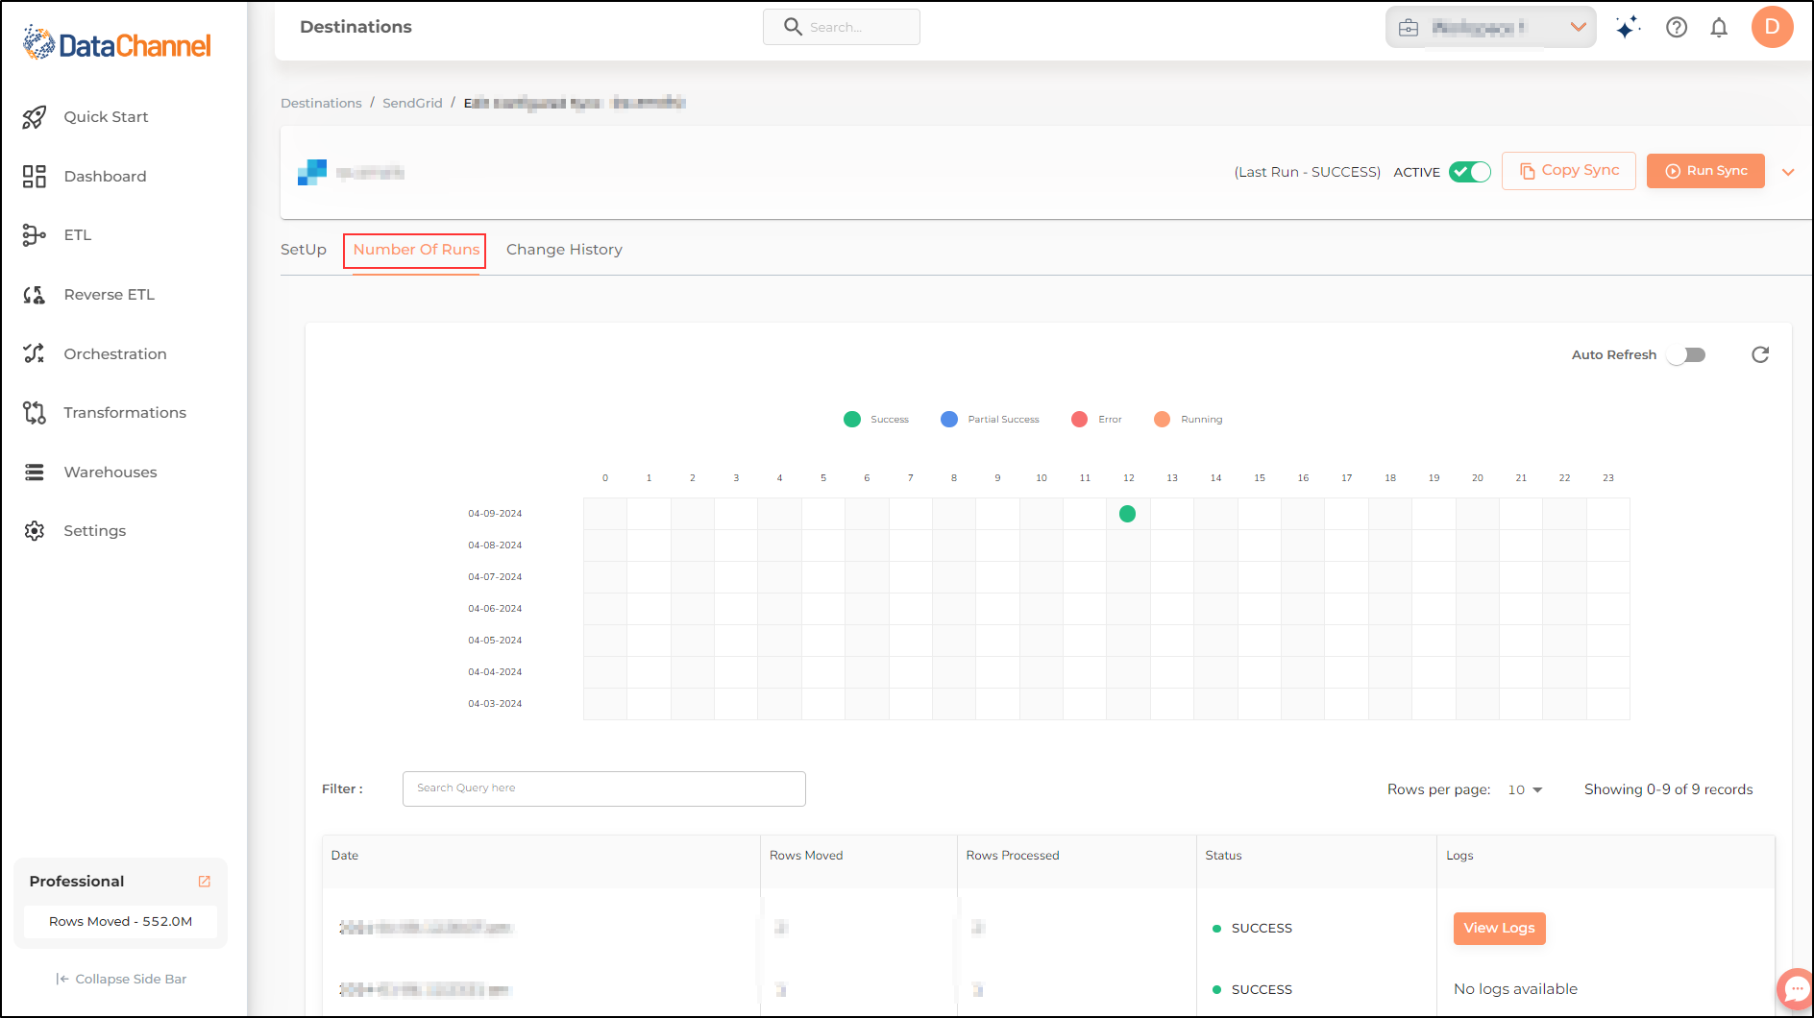Click the AI sparkle icon
Screen dimensions: 1814x1018
tap(1628, 27)
